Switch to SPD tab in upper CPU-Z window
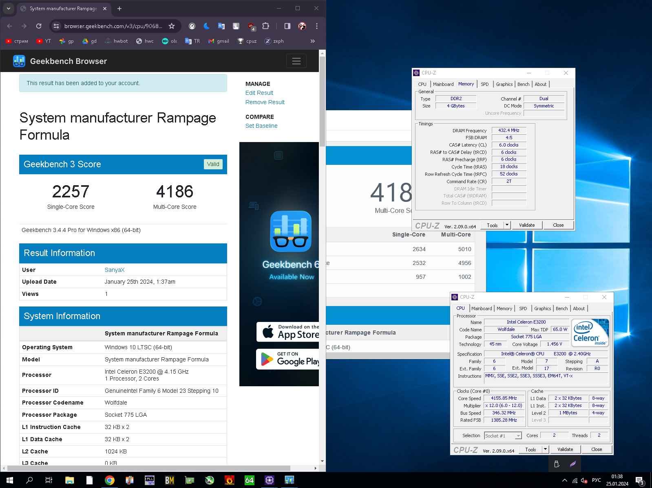652x488 pixels. 484,84
